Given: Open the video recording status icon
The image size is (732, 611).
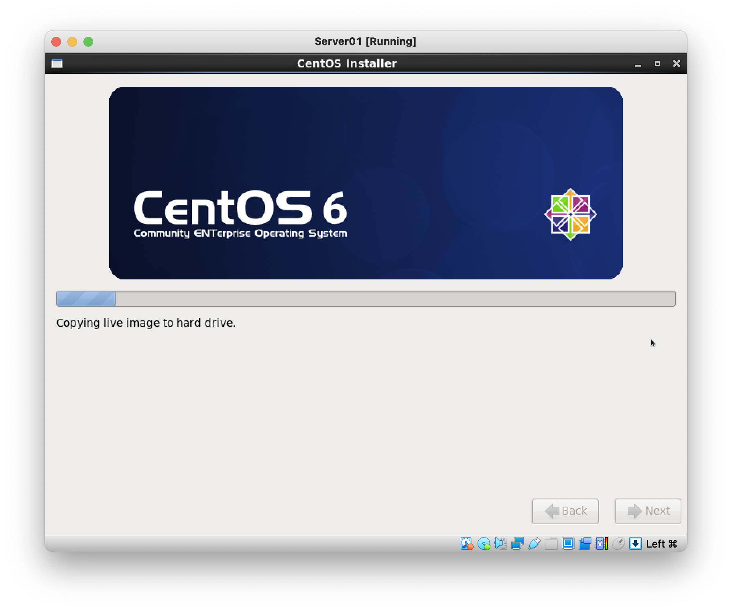Looking at the screenshot, I should (x=585, y=544).
